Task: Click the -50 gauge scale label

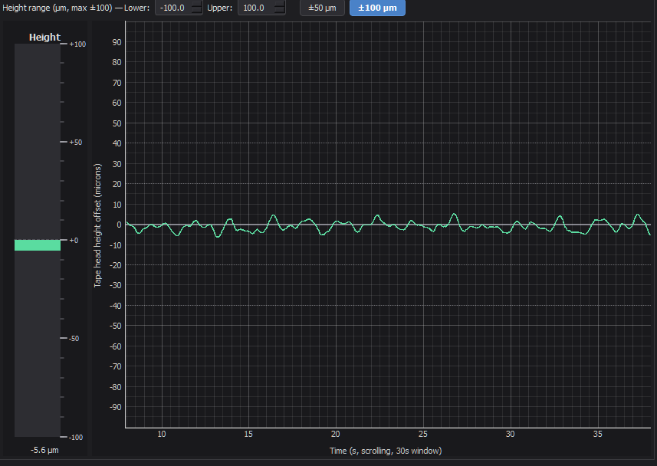Action: pyautogui.click(x=74, y=339)
